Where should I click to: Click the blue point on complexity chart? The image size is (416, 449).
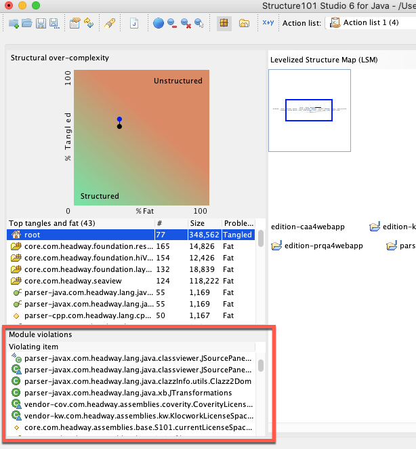tap(120, 119)
